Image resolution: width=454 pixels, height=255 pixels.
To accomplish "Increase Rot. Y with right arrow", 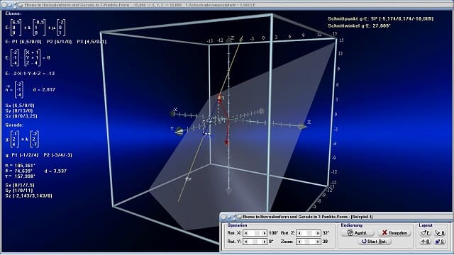I will point(264,242).
